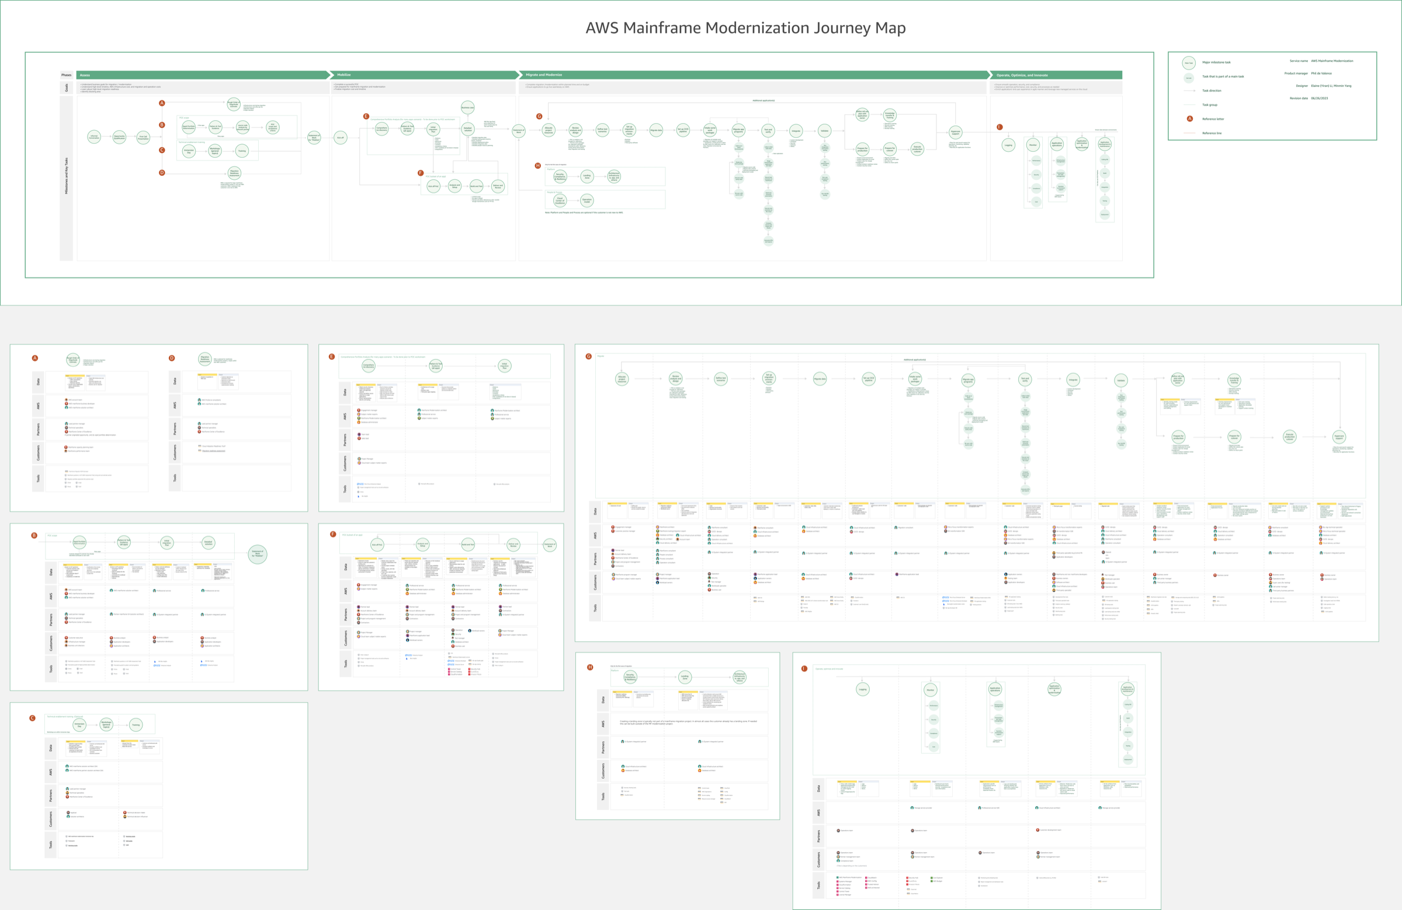Click the "Kick off" milestone circle in Mobilize
Screen dimensions: 1402x910
[340, 137]
